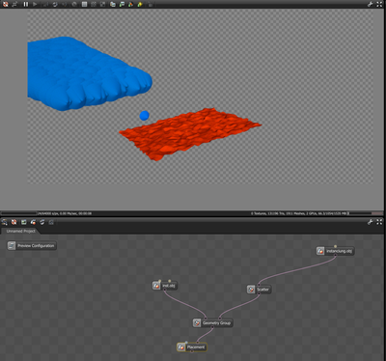Click the inst.obj node icon
This screenshot has width=386, height=361.
pos(156,286)
